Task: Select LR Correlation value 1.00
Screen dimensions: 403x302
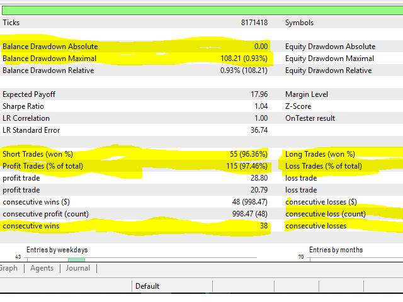Action: point(261,118)
